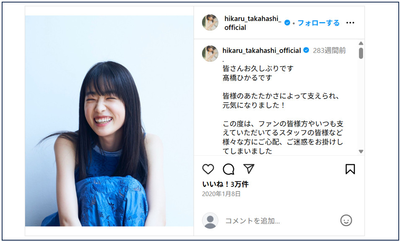The width and height of the screenshot is (400, 241).
Task: Click the caption scrollbar up arrow
Action: point(361,43)
